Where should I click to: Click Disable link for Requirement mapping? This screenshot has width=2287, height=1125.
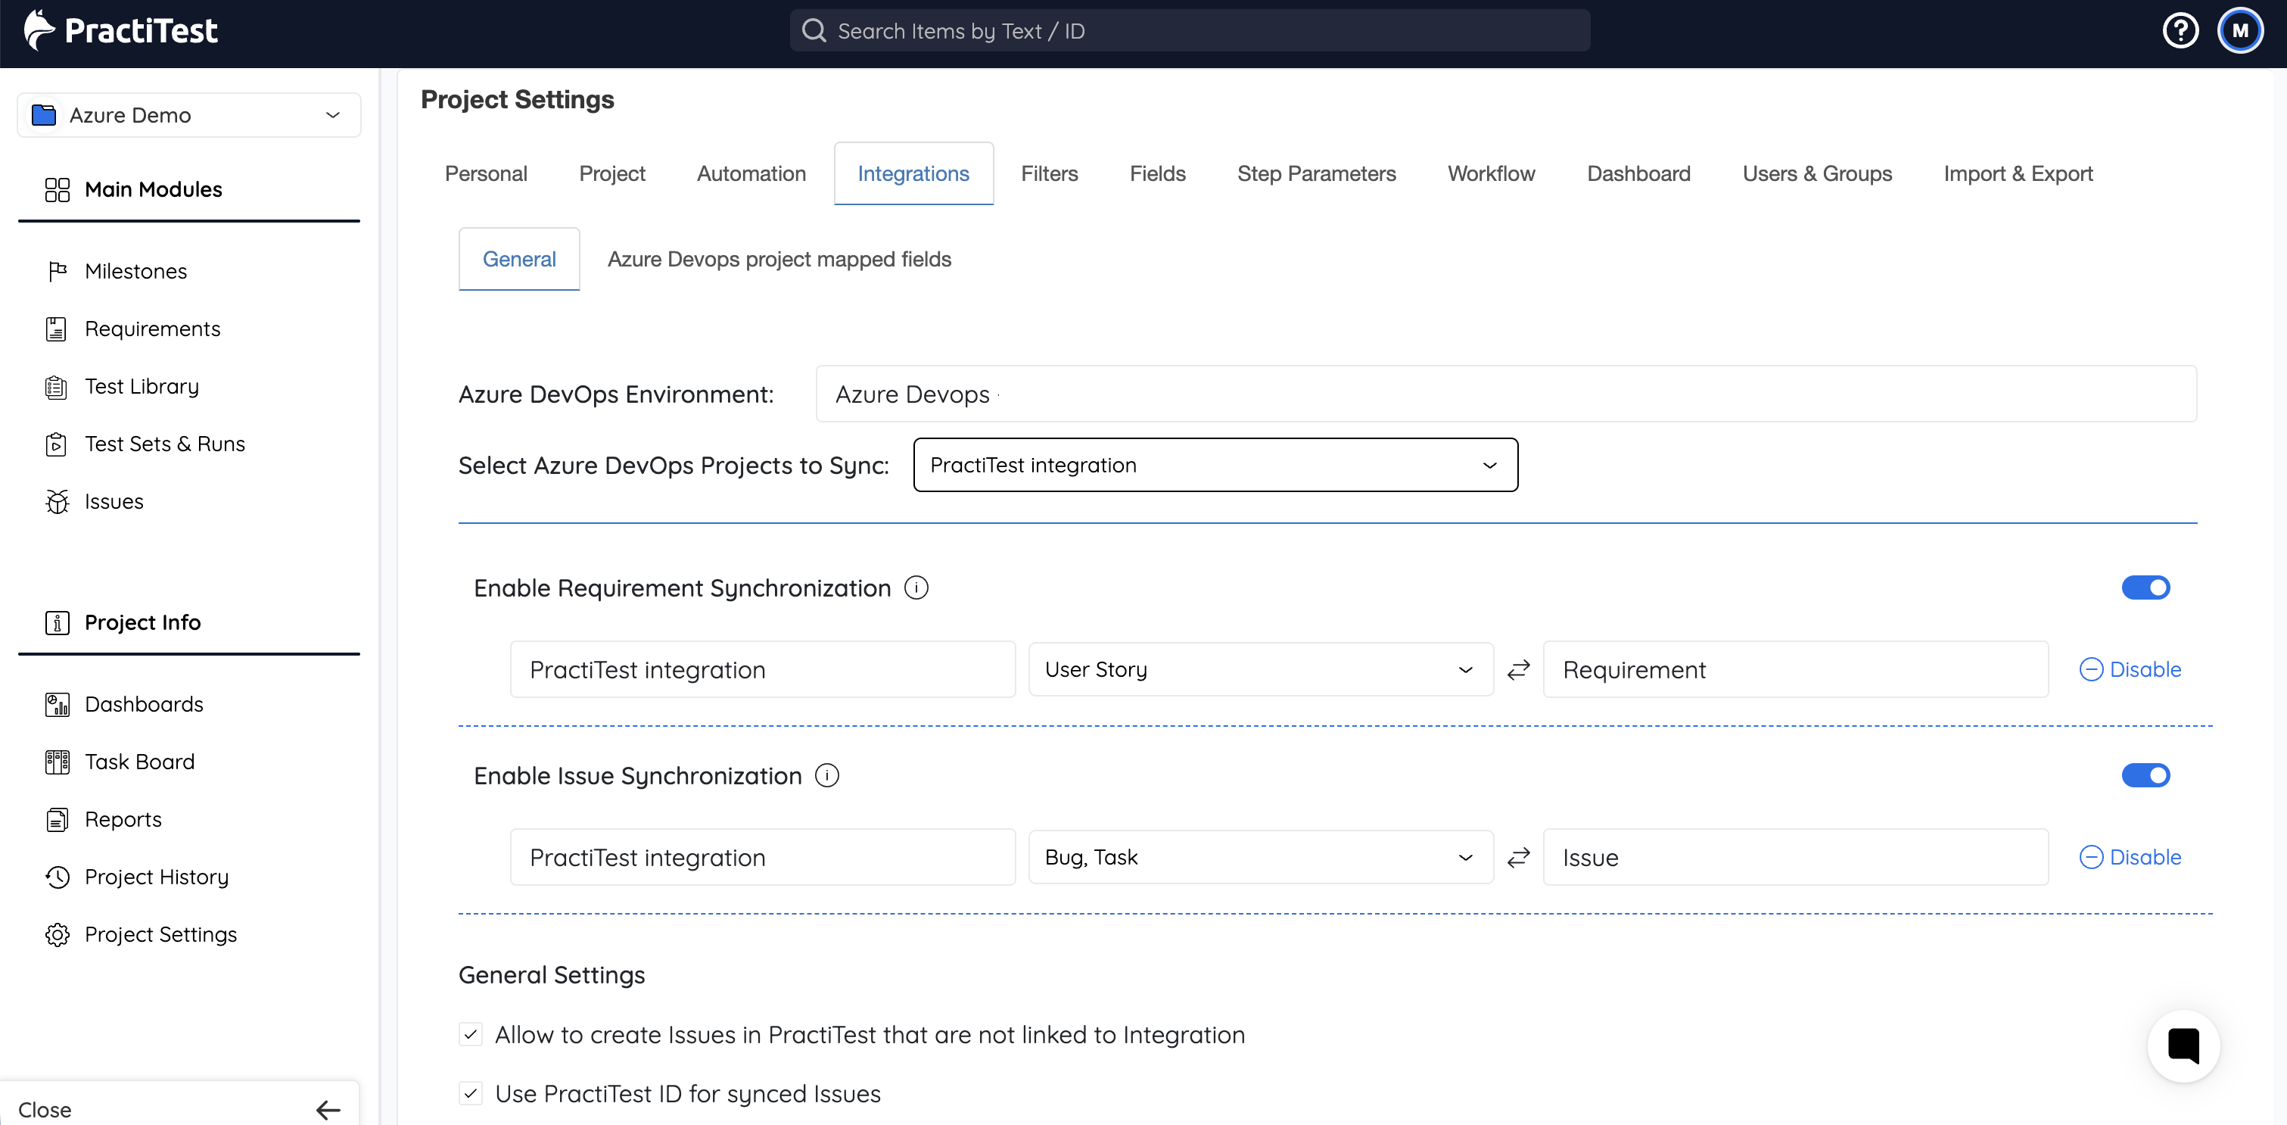[2130, 669]
